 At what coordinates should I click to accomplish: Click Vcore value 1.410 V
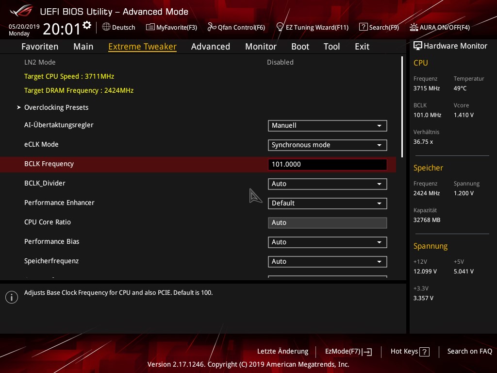464,115
